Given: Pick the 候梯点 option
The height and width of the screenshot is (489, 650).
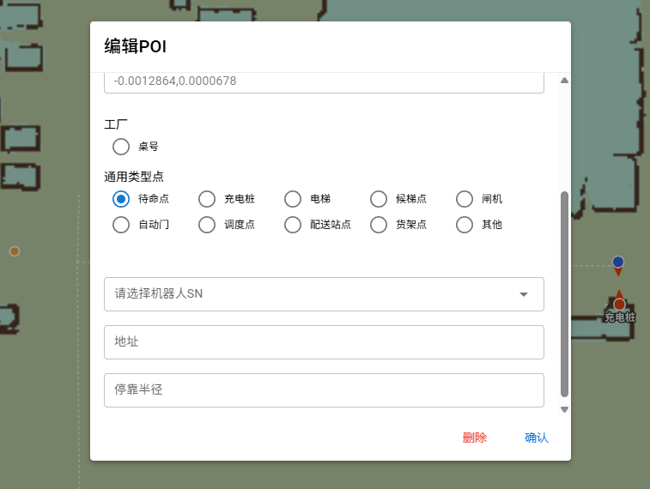Looking at the screenshot, I should (379, 199).
